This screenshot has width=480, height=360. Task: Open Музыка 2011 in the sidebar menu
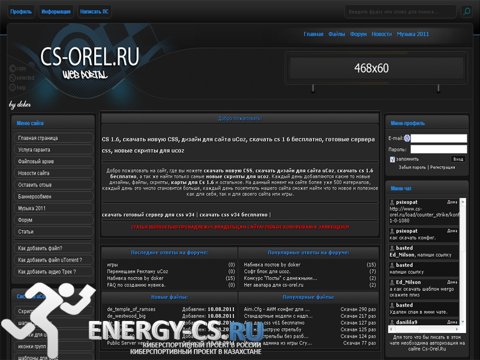(53, 208)
